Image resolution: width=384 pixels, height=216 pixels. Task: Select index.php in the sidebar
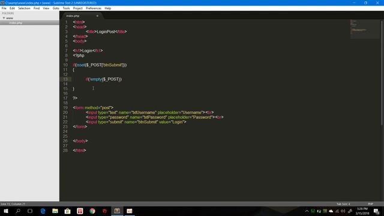pyautogui.click(x=16, y=23)
